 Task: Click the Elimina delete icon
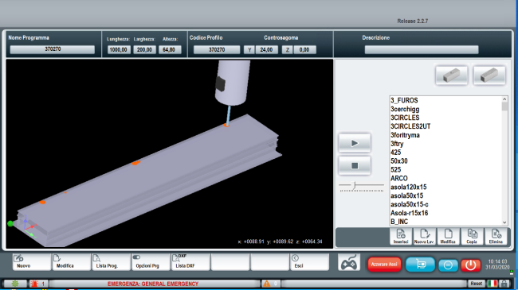(496, 236)
